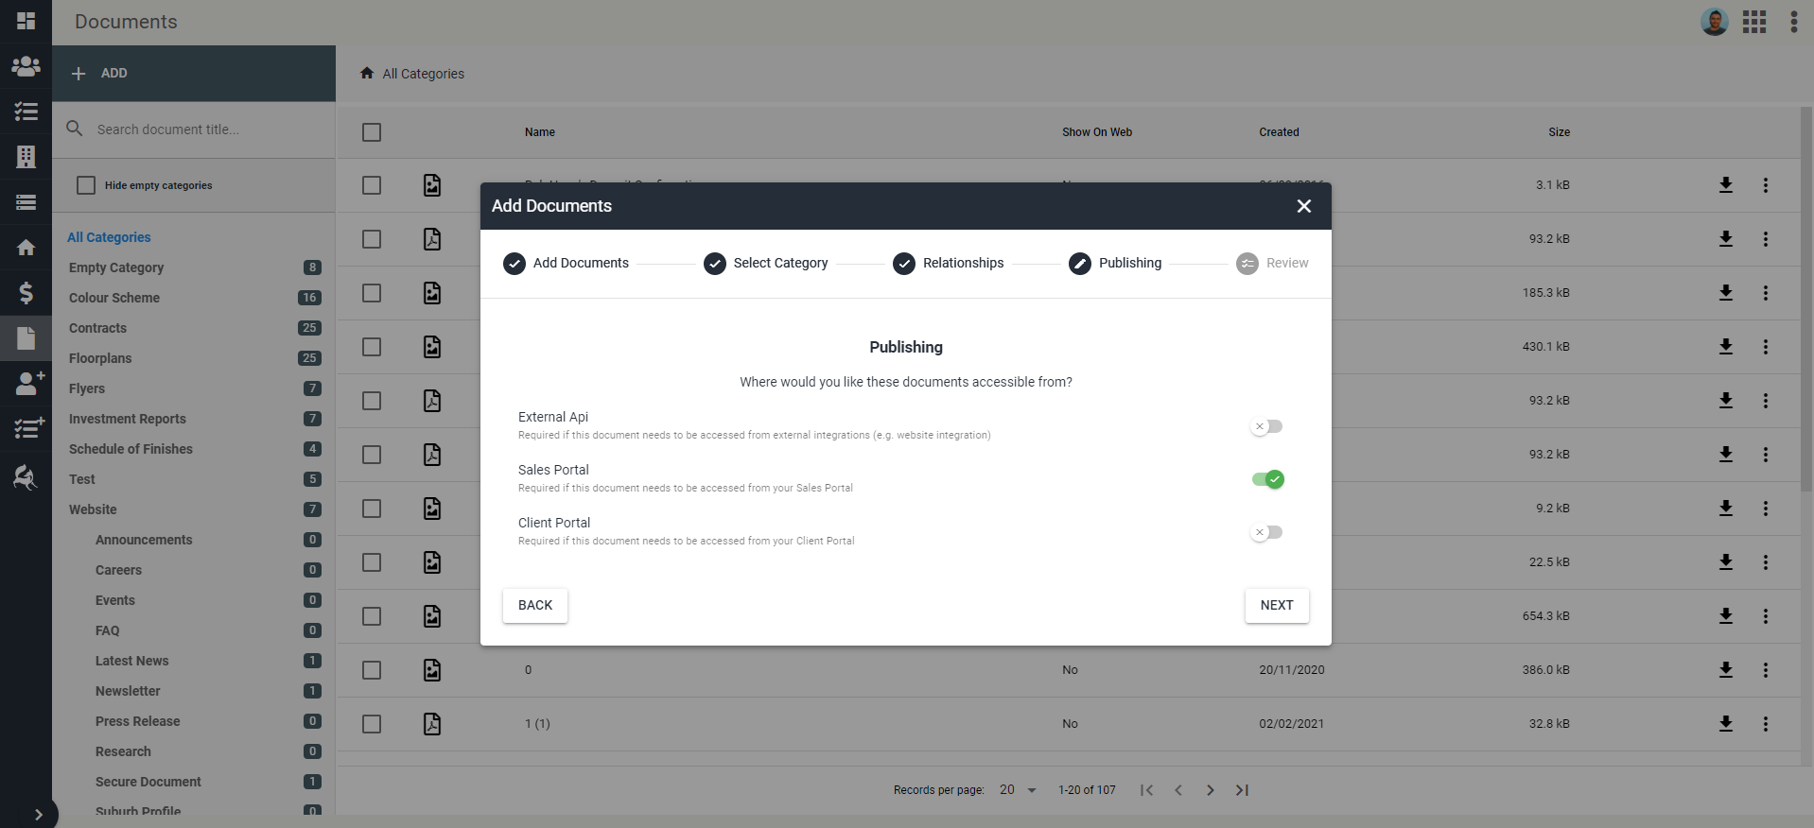Open Records per page dropdown
Screen dimensions: 1814x828
pyautogui.click(x=1019, y=790)
